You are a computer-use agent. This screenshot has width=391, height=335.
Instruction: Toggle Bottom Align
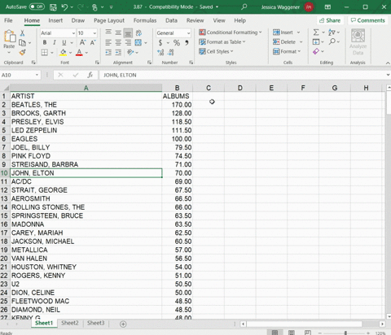[128, 33]
